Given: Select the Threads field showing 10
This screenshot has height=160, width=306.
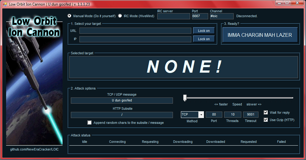Looking at the screenshot, I should 233,115.
